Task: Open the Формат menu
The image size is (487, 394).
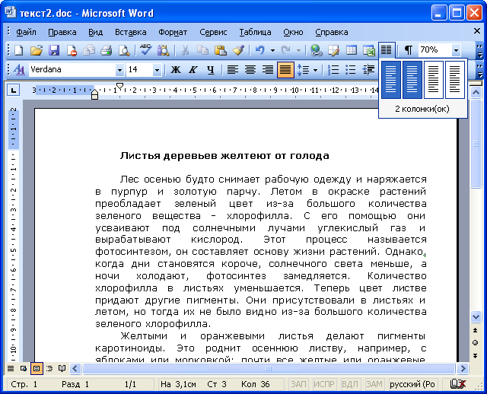Action: pos(173,32)
